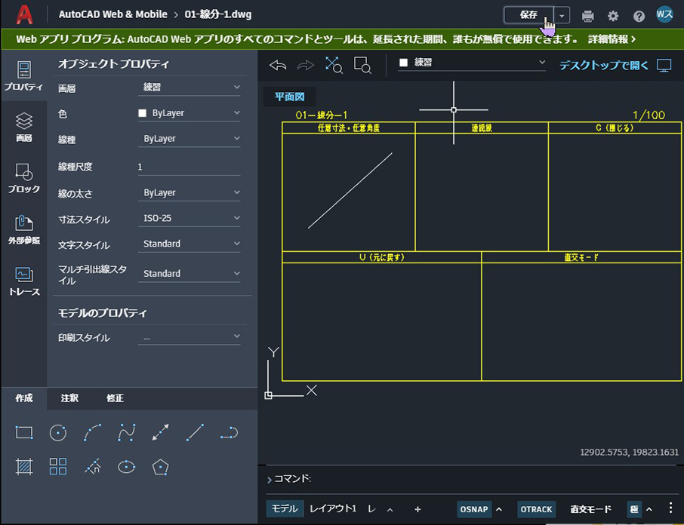684x525 pixels.
Task: Select the 平面図 view tab
Action: click(290, 97)
